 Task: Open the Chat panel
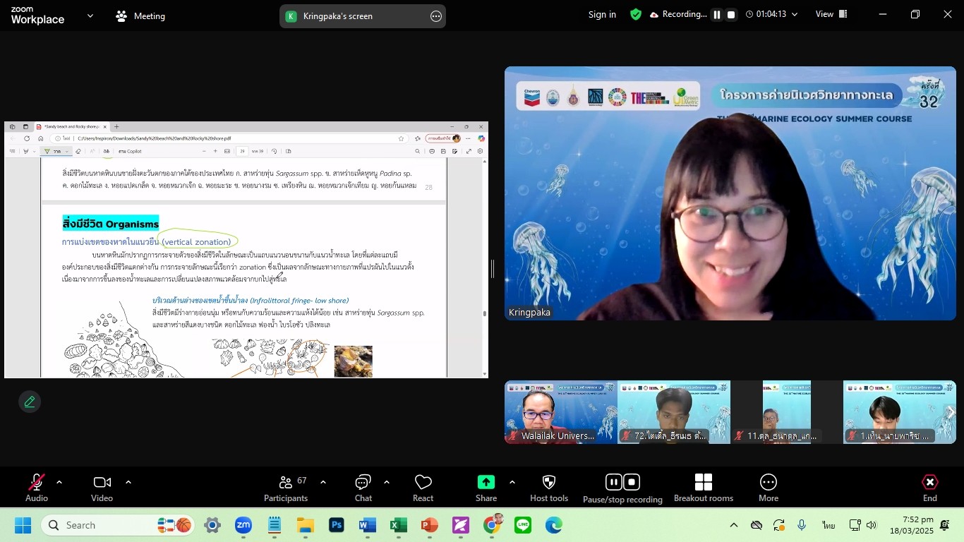pyautogui.click(x=363, y=483)
